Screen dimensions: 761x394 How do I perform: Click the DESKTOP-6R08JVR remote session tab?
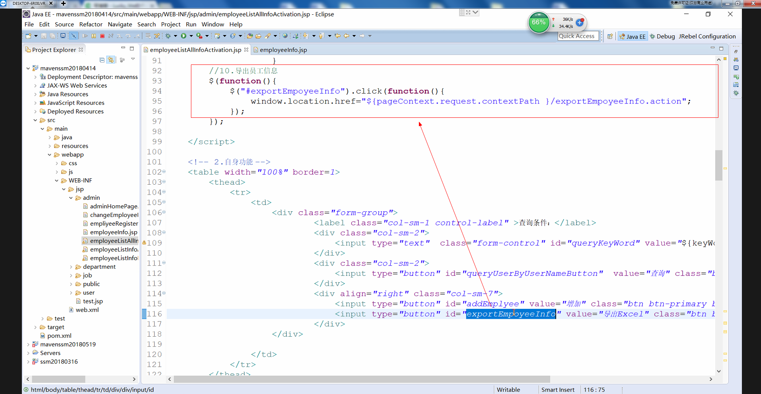[29, 3]
